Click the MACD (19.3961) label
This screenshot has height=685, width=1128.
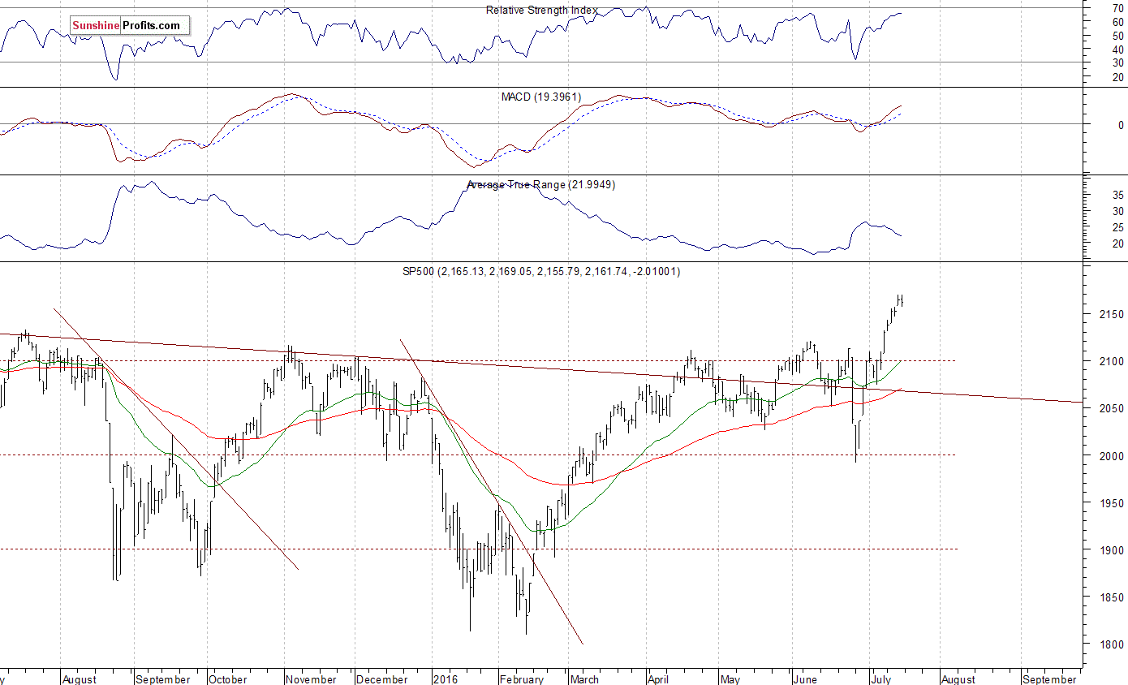coord(541,97)
